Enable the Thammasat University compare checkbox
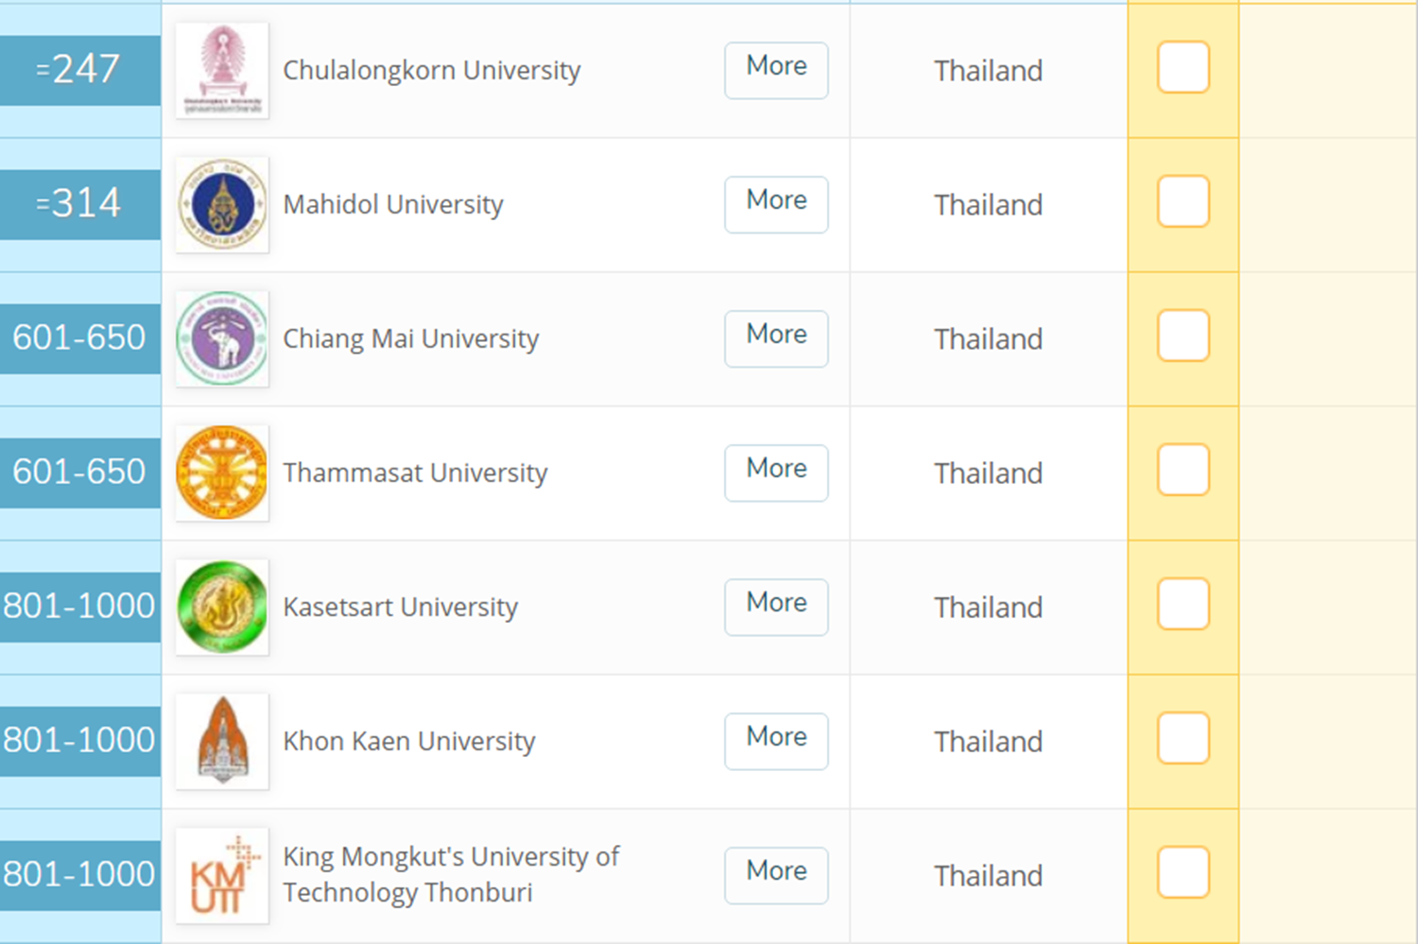Viewport: 1418px width, 944px height. [x=1183, y=470]
